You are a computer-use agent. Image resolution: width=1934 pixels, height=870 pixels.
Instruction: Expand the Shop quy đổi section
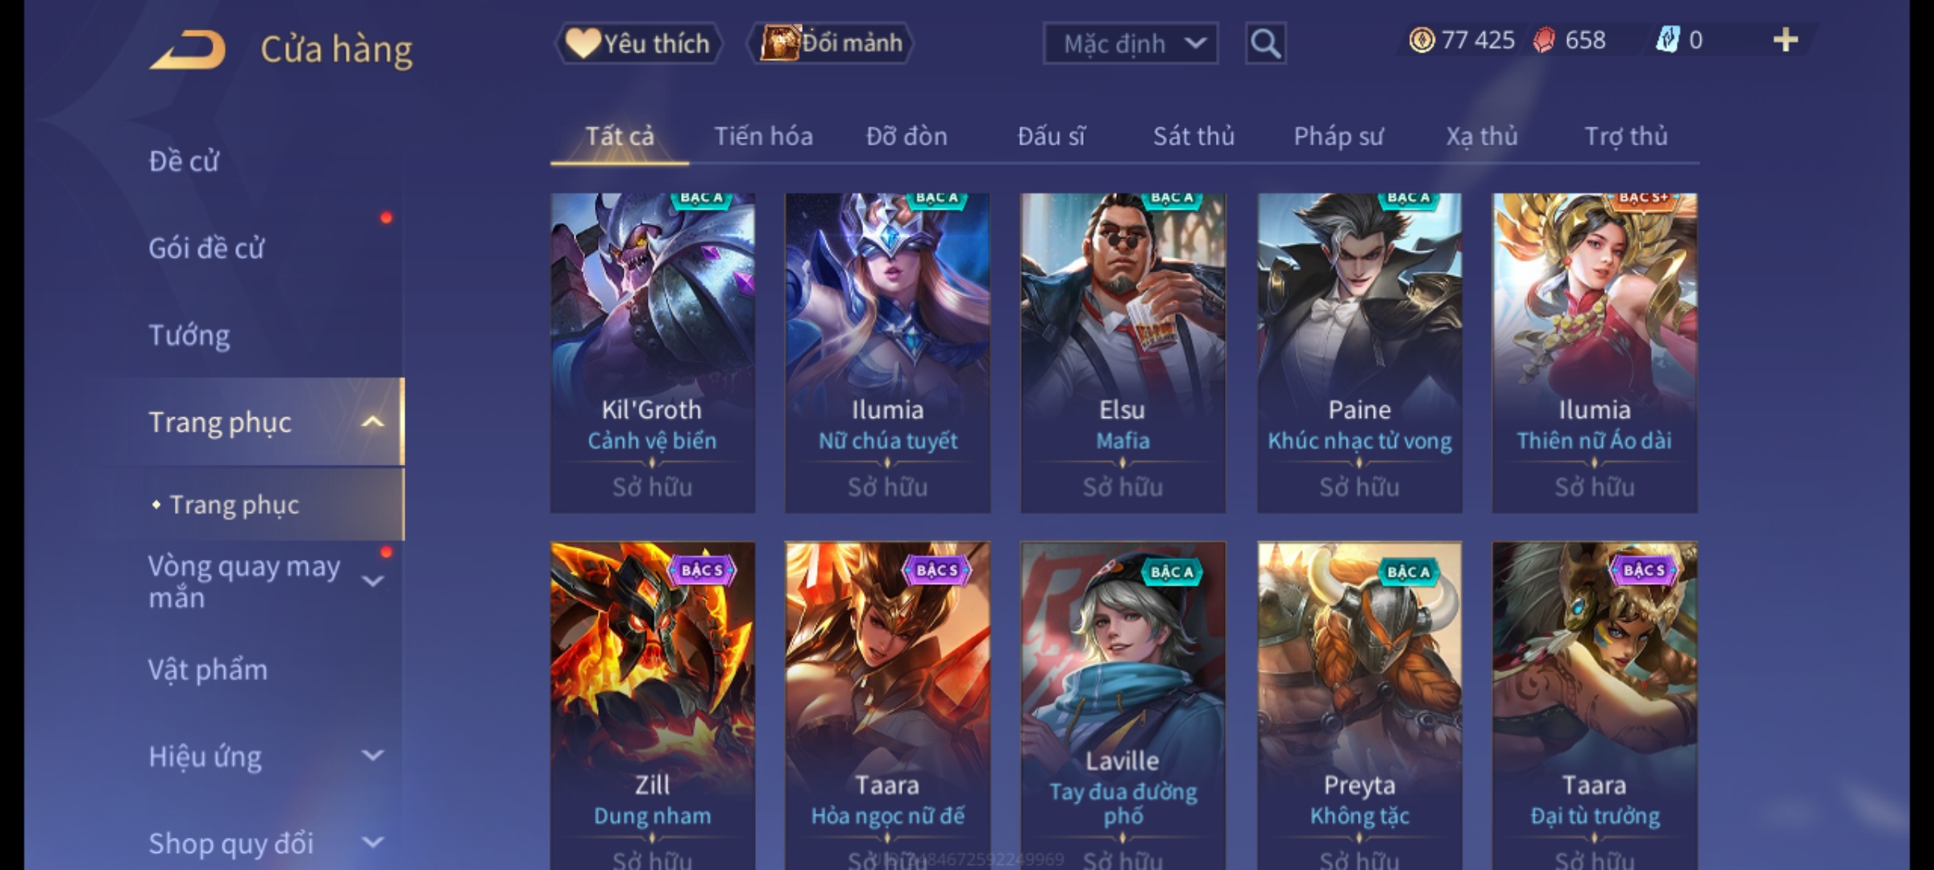372,843
